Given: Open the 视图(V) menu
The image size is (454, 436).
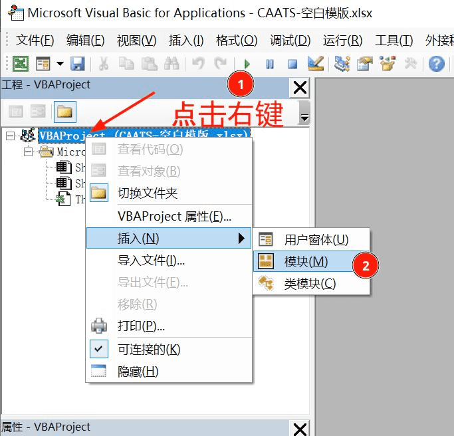Looking at the screenshot, I should pyautogui.click(x=137, y=41).
